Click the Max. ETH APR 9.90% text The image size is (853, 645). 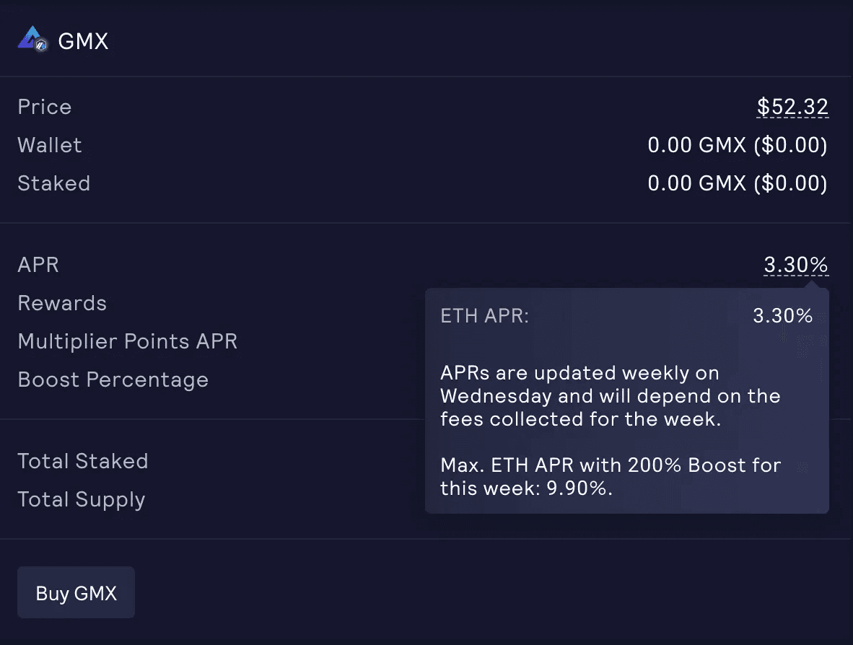611,476
